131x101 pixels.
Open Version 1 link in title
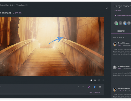pyautogui.click(x=18, y=13)
